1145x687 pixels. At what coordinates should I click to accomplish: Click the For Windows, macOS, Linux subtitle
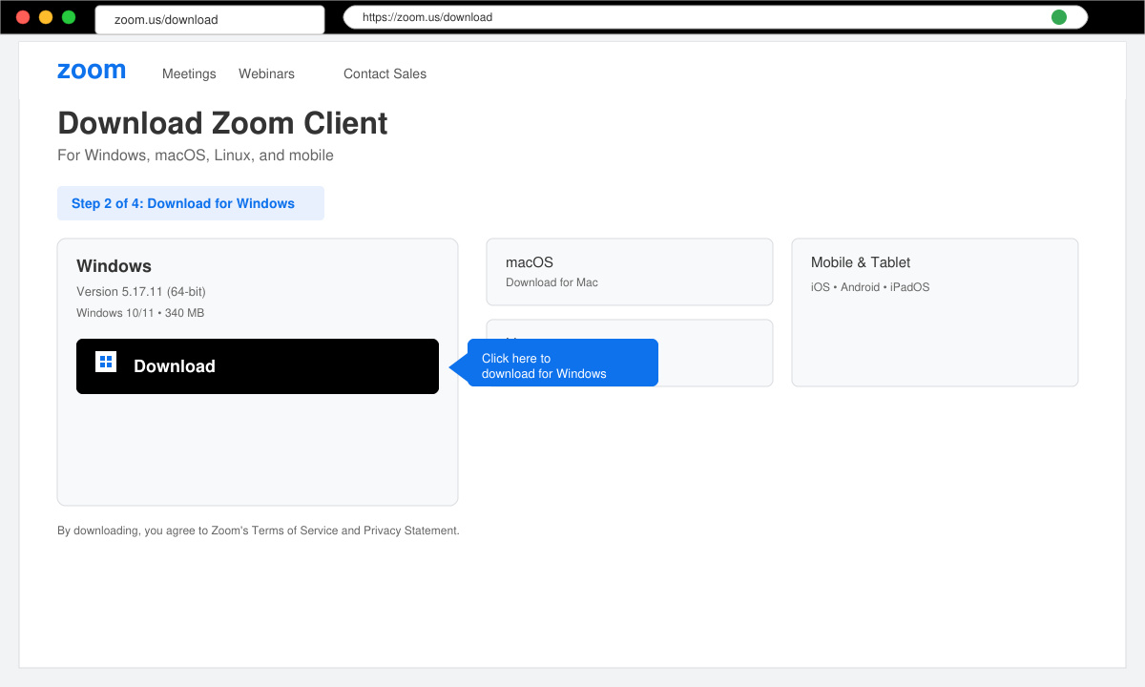click(196, 155)
